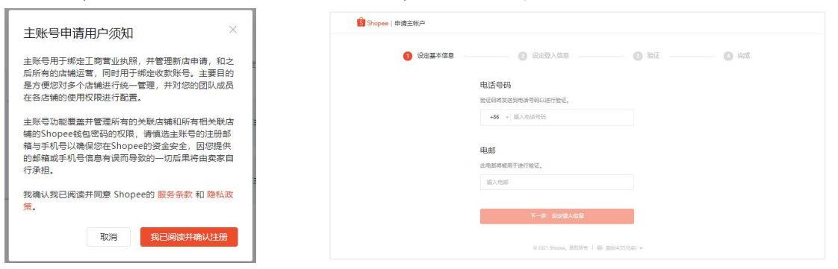Screen dimensions: 838x269
Task: Open the 简体中文 language selector in the footer
Action: [624, 247]
